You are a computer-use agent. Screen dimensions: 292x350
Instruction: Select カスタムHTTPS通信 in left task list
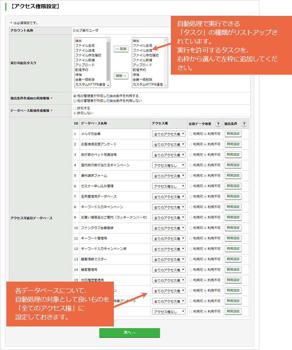click(90, 85)
